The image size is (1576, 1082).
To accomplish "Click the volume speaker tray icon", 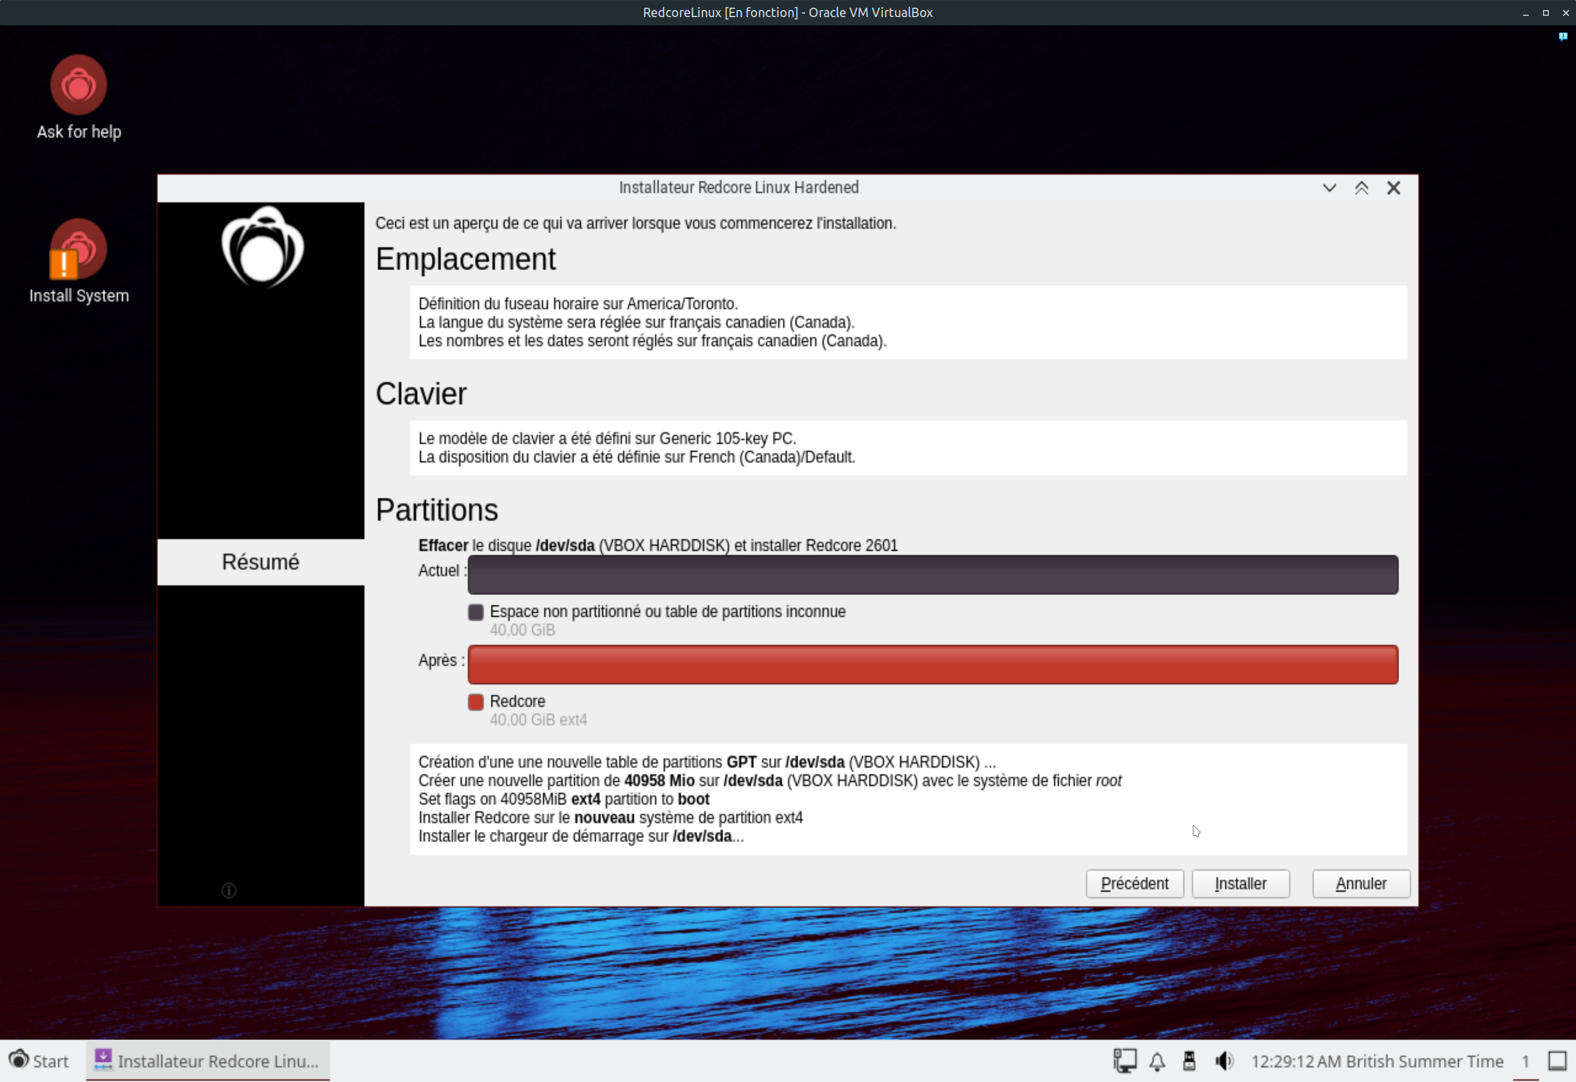I will (1224, 1061).
